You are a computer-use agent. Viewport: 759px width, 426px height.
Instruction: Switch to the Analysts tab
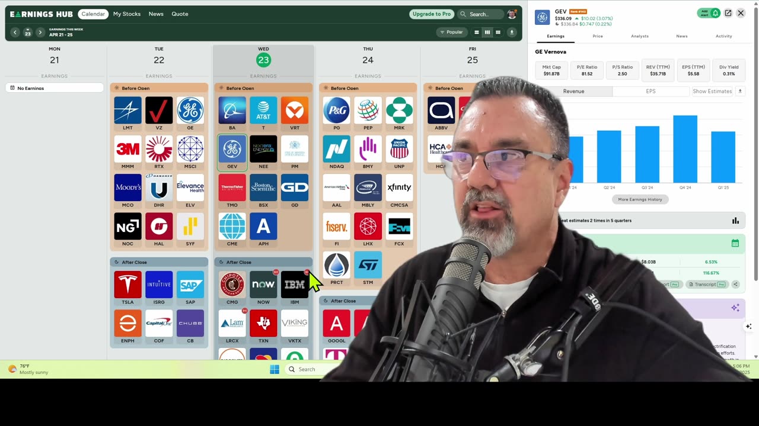pos(640,36)
